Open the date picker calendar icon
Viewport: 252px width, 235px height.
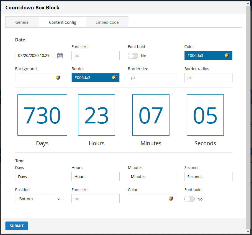point(60,56)
